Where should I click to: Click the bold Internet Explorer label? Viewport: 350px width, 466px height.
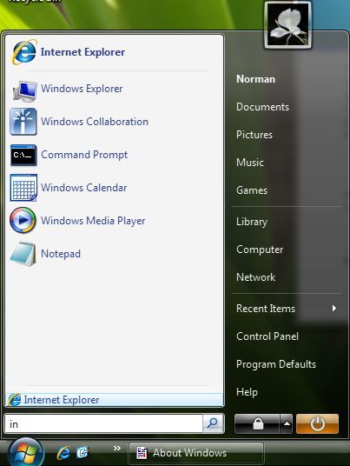point(83,52)
